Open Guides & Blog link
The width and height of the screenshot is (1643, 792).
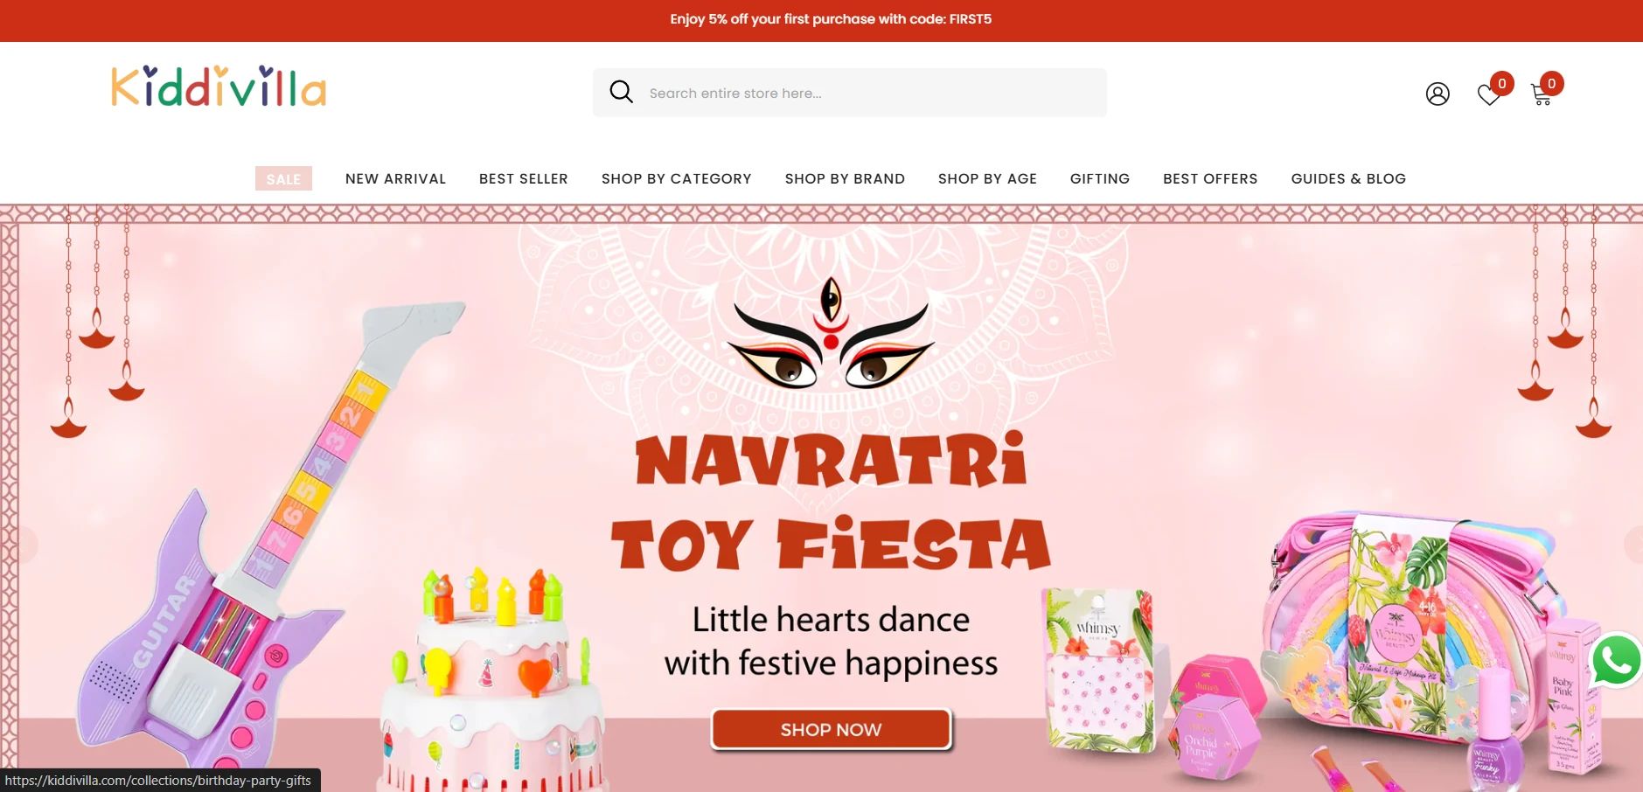coord(1348,178)
